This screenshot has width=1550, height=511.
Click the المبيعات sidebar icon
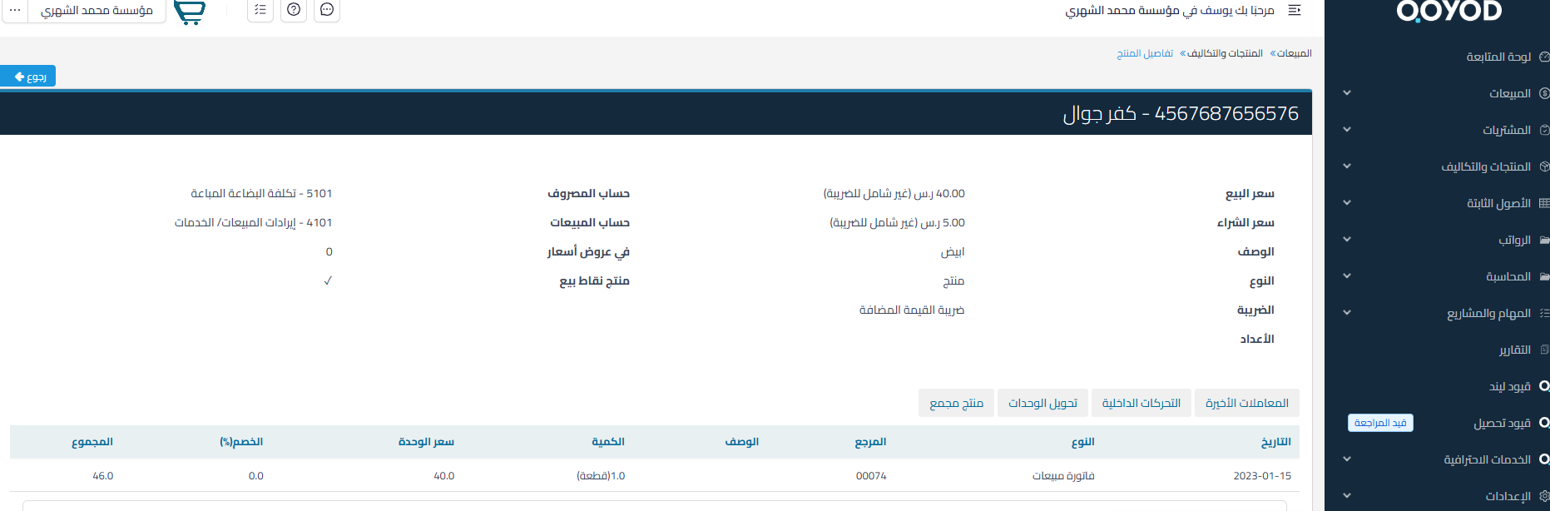pyautogui.click(x=1544, y=93)
